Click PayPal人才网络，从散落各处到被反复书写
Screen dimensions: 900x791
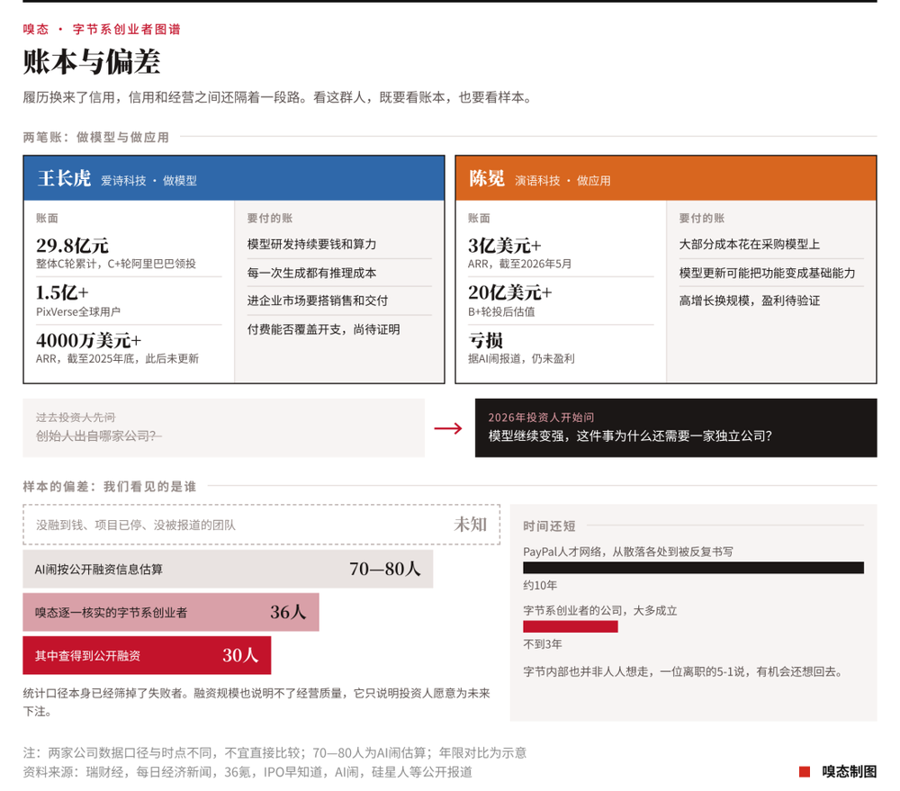point(628,552)
